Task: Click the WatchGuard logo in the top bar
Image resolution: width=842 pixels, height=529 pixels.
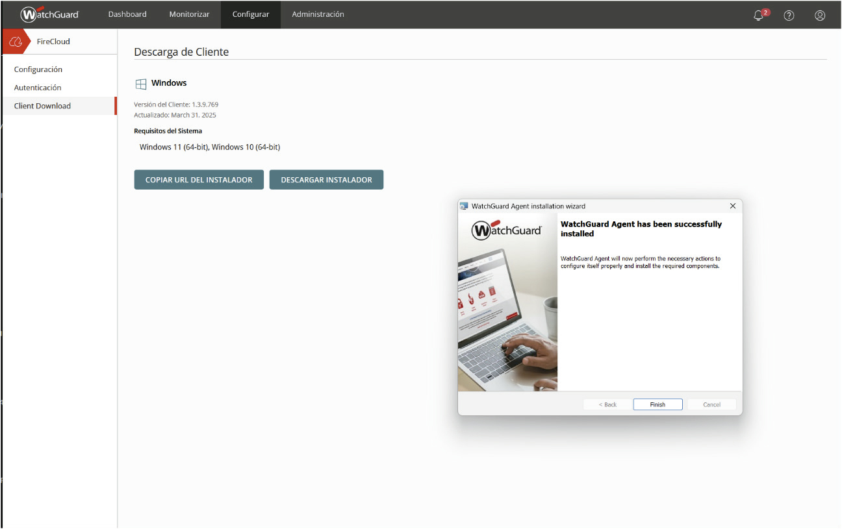Action: [x=49, y=14]
